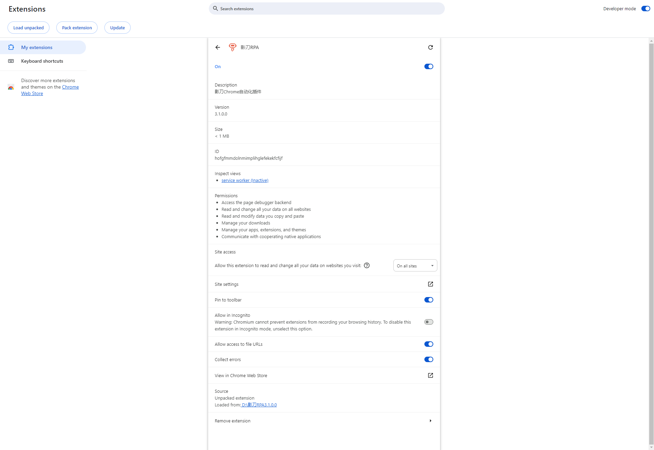
Task: Click the extension ID text
Action: pos(248,158)
